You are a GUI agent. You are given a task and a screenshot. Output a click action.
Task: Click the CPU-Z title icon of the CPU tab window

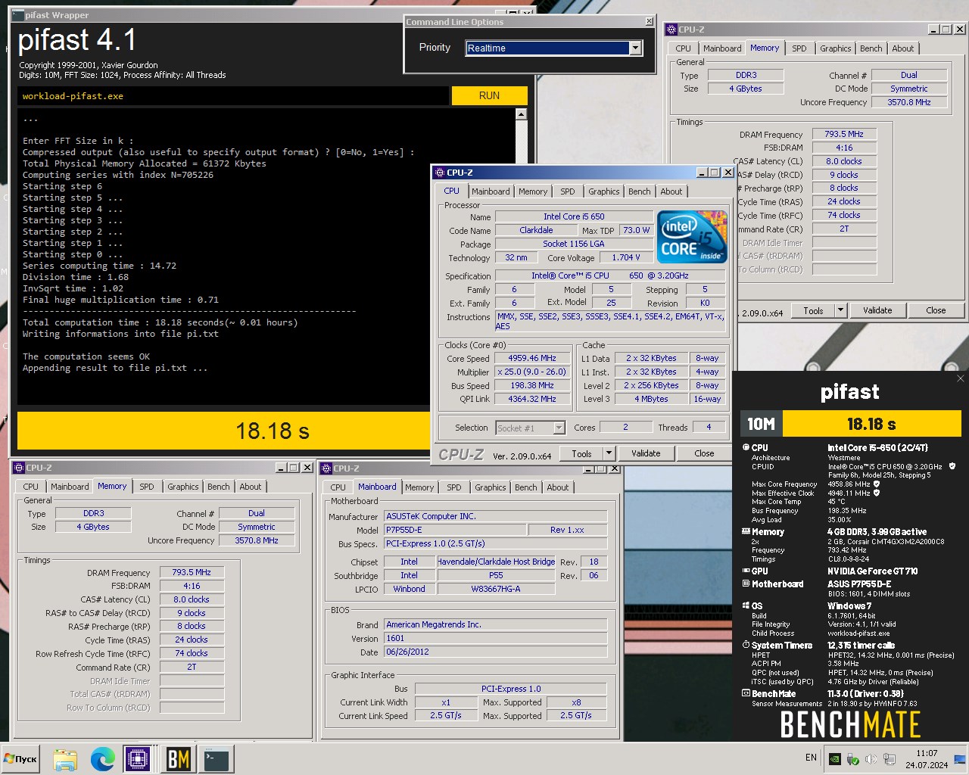coord(440,173)
